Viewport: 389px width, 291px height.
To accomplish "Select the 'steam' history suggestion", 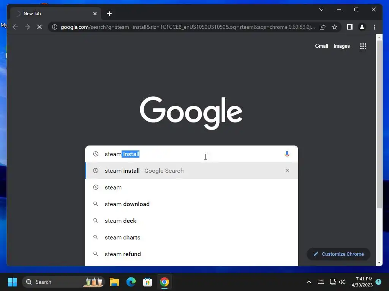I will pyautogui.click(x=191, y=187).
